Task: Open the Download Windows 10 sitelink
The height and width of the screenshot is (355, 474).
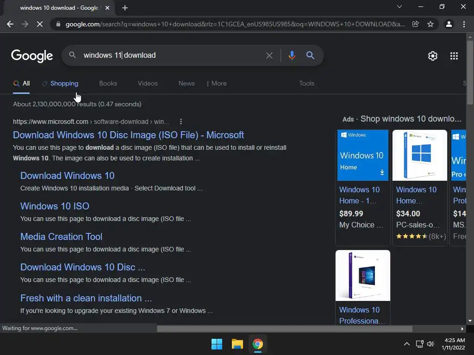Action: (x=68, y=176)
